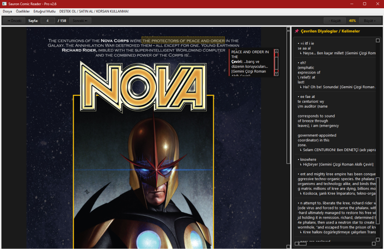384x249 pixels.
Task: Click dialogue panel scrollbar up arrow
Action: pos(378,40)
